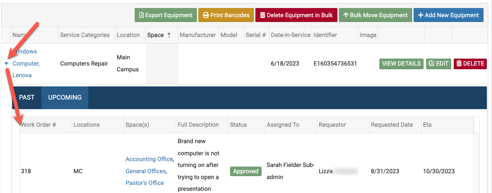Sort by Space column ascending arrow
The height and width of the screenshot is (193, 492).
tap(169, 35)
